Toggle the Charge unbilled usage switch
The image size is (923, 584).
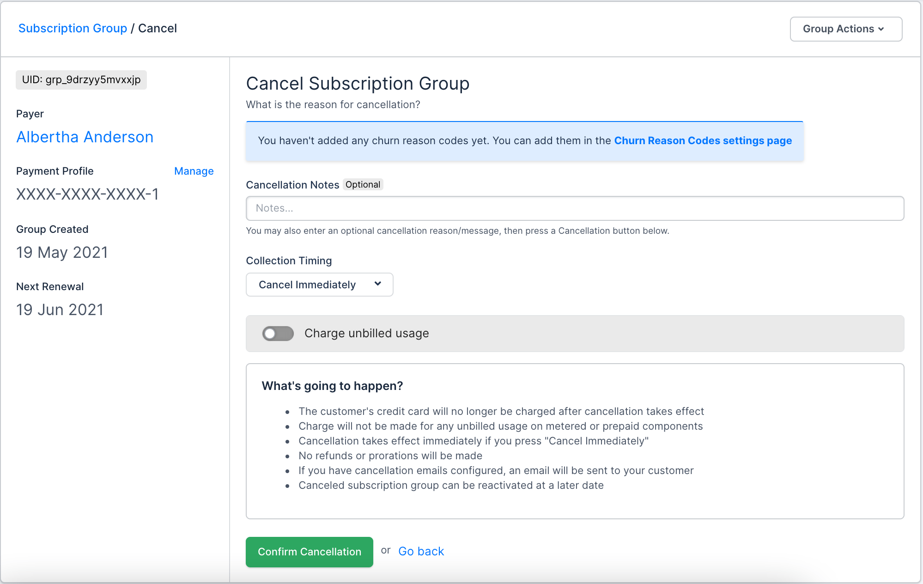click(x=278, y=334)
